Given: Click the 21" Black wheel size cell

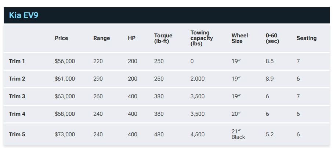Looking at the screenshot, I should [x=238, y=134].
